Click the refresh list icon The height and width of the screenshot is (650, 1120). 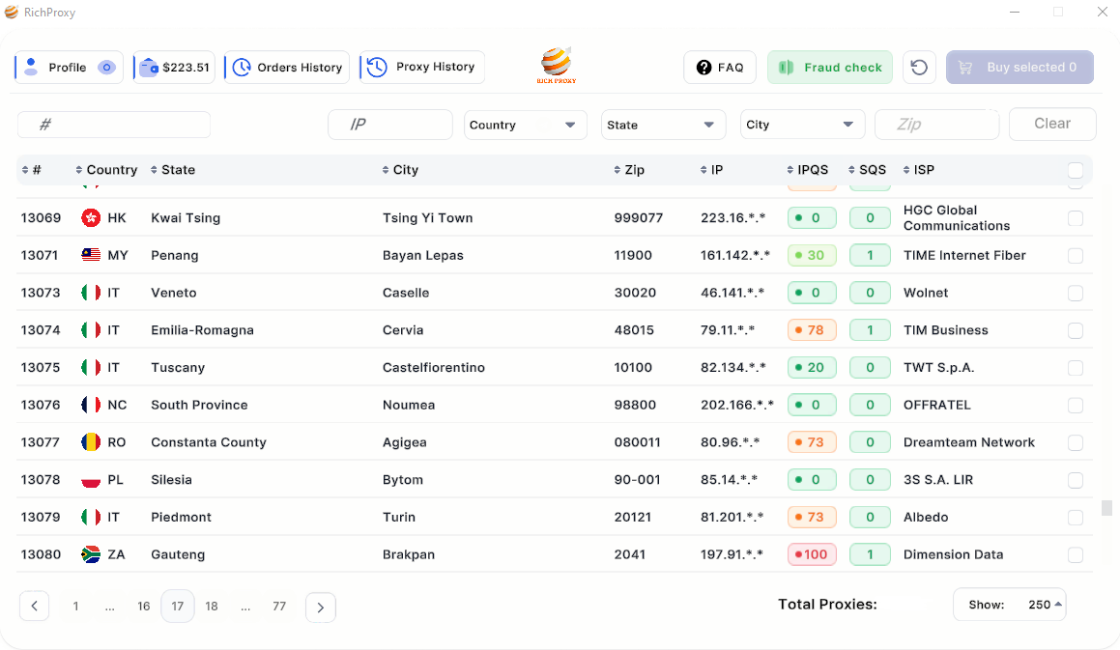pyautogui.click(x=919, y=68)
